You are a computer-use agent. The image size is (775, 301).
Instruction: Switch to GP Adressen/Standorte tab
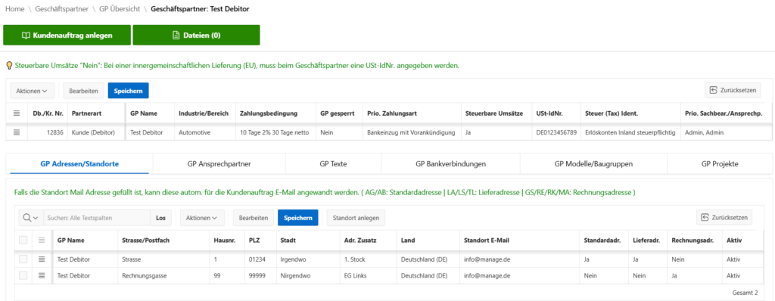[x=79, y=163]
